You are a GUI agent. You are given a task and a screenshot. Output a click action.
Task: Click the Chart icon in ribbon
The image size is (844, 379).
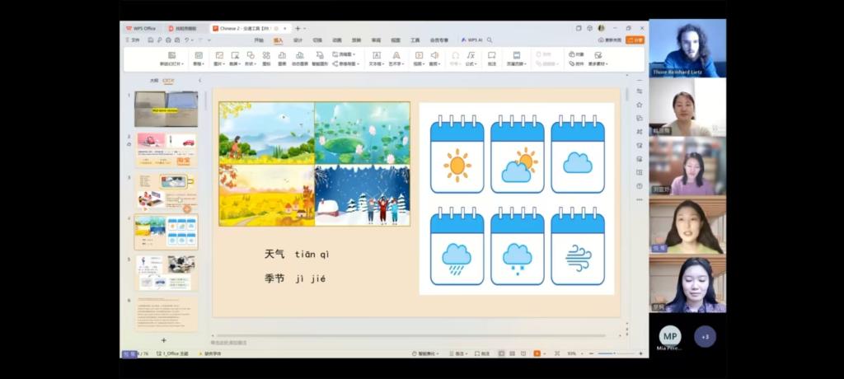[x=282, y=56]
